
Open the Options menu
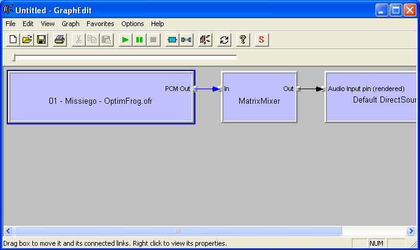click(133, 24)
